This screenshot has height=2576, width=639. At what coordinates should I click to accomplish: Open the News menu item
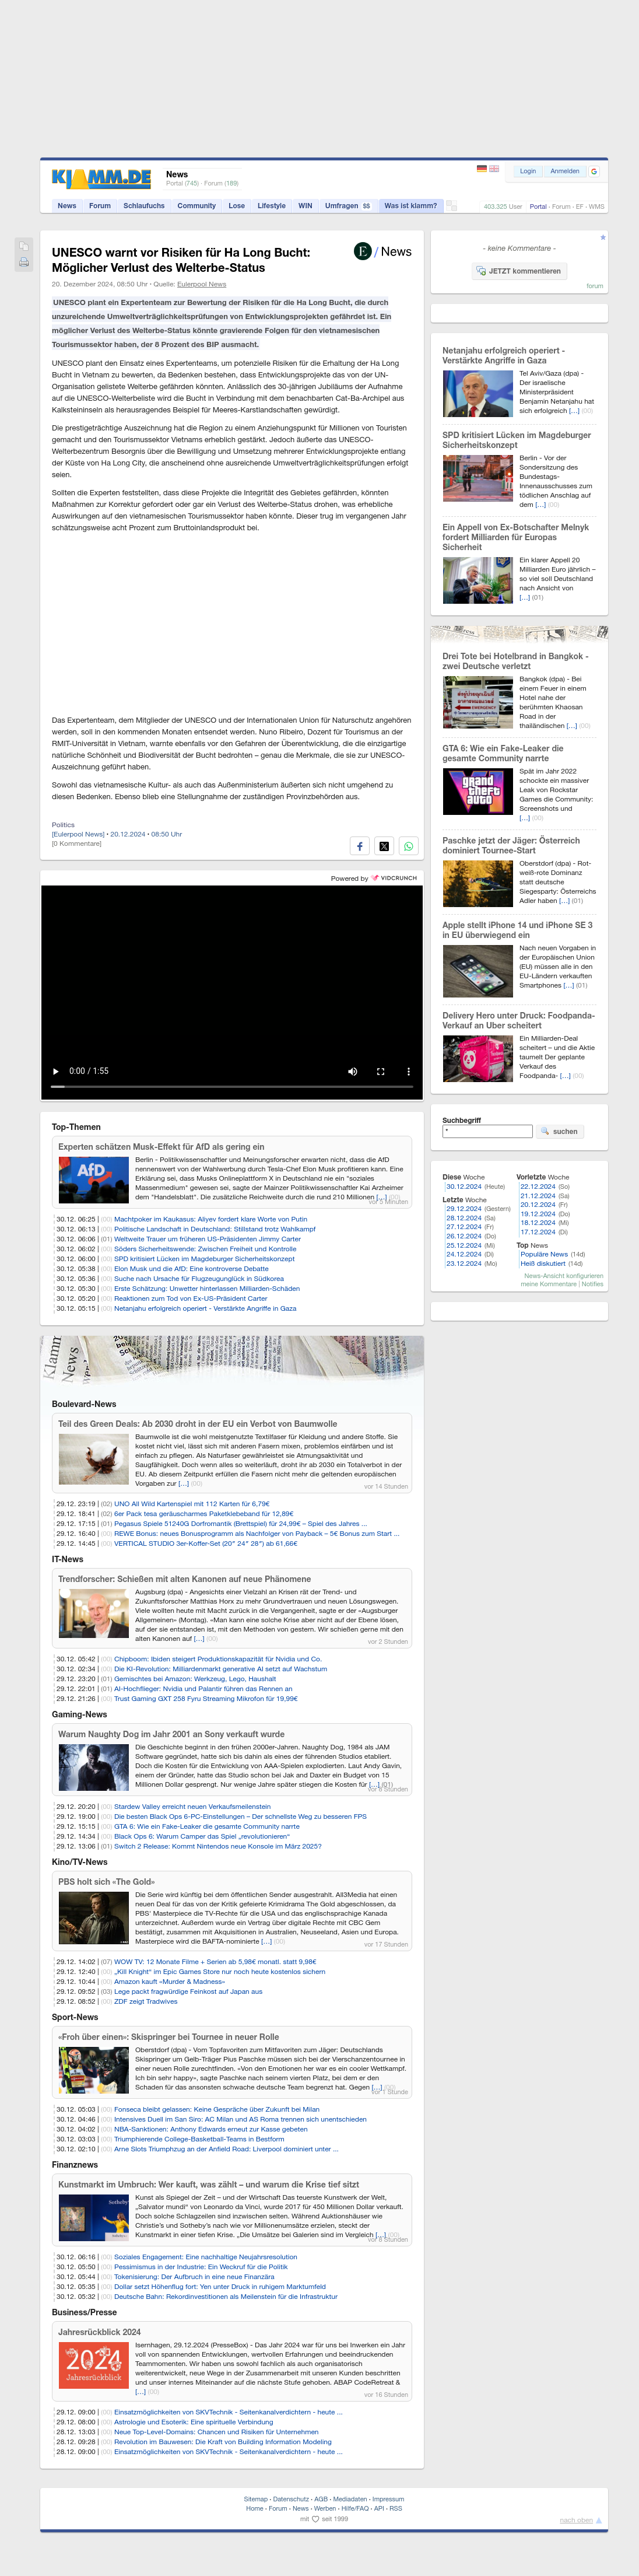67,206
